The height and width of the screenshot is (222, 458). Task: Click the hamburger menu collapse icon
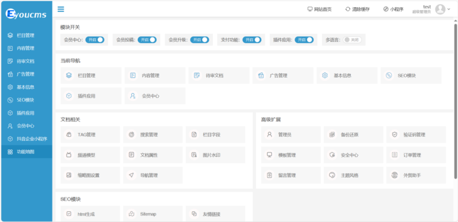[61, 9]
